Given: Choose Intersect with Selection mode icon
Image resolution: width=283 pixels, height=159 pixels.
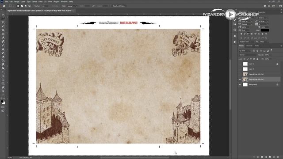Looking at the screenshot, I should 30,6.
